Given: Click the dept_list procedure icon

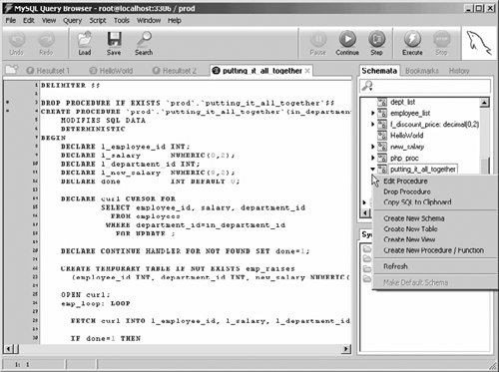Looking at the screenshot, I should (382, 102).
